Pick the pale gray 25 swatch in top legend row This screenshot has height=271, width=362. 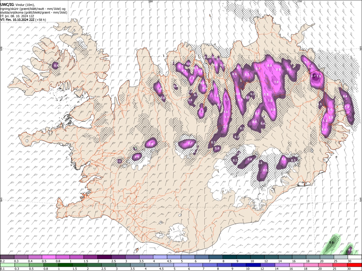point(341,257)
